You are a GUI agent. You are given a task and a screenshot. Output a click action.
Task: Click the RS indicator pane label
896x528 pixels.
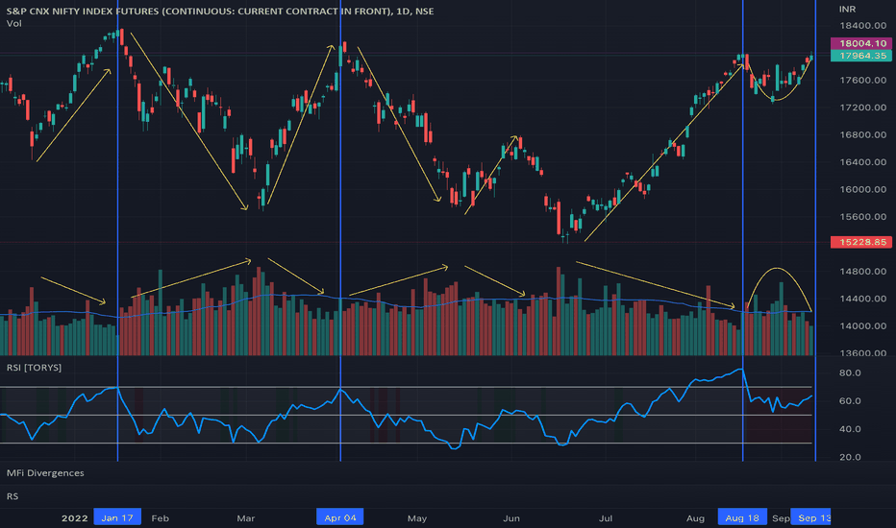point(12,496)
